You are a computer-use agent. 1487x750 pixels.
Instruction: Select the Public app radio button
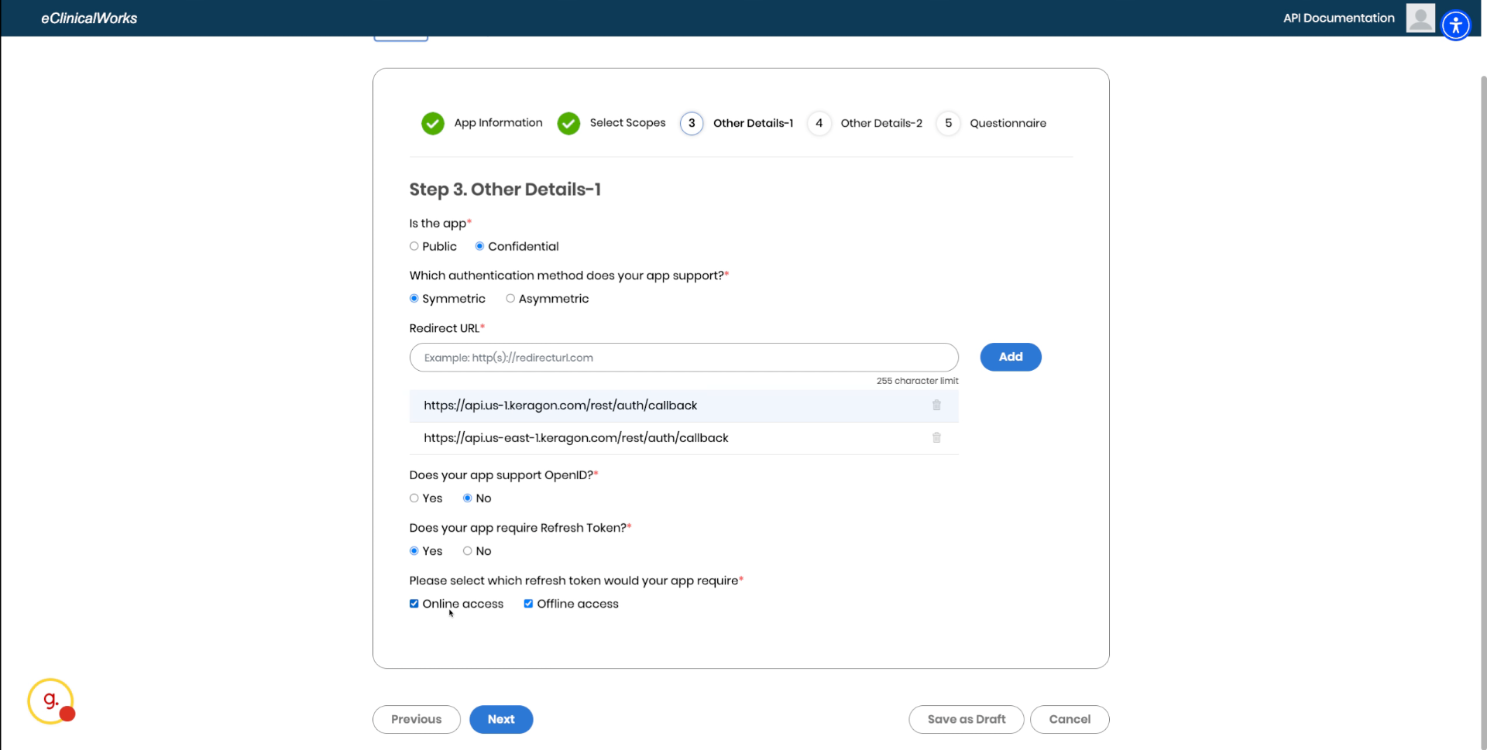pos(414,247)
